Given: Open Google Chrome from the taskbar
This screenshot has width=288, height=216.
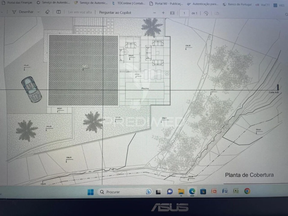Looking at the screenshot, I should (x=247, y=191).
